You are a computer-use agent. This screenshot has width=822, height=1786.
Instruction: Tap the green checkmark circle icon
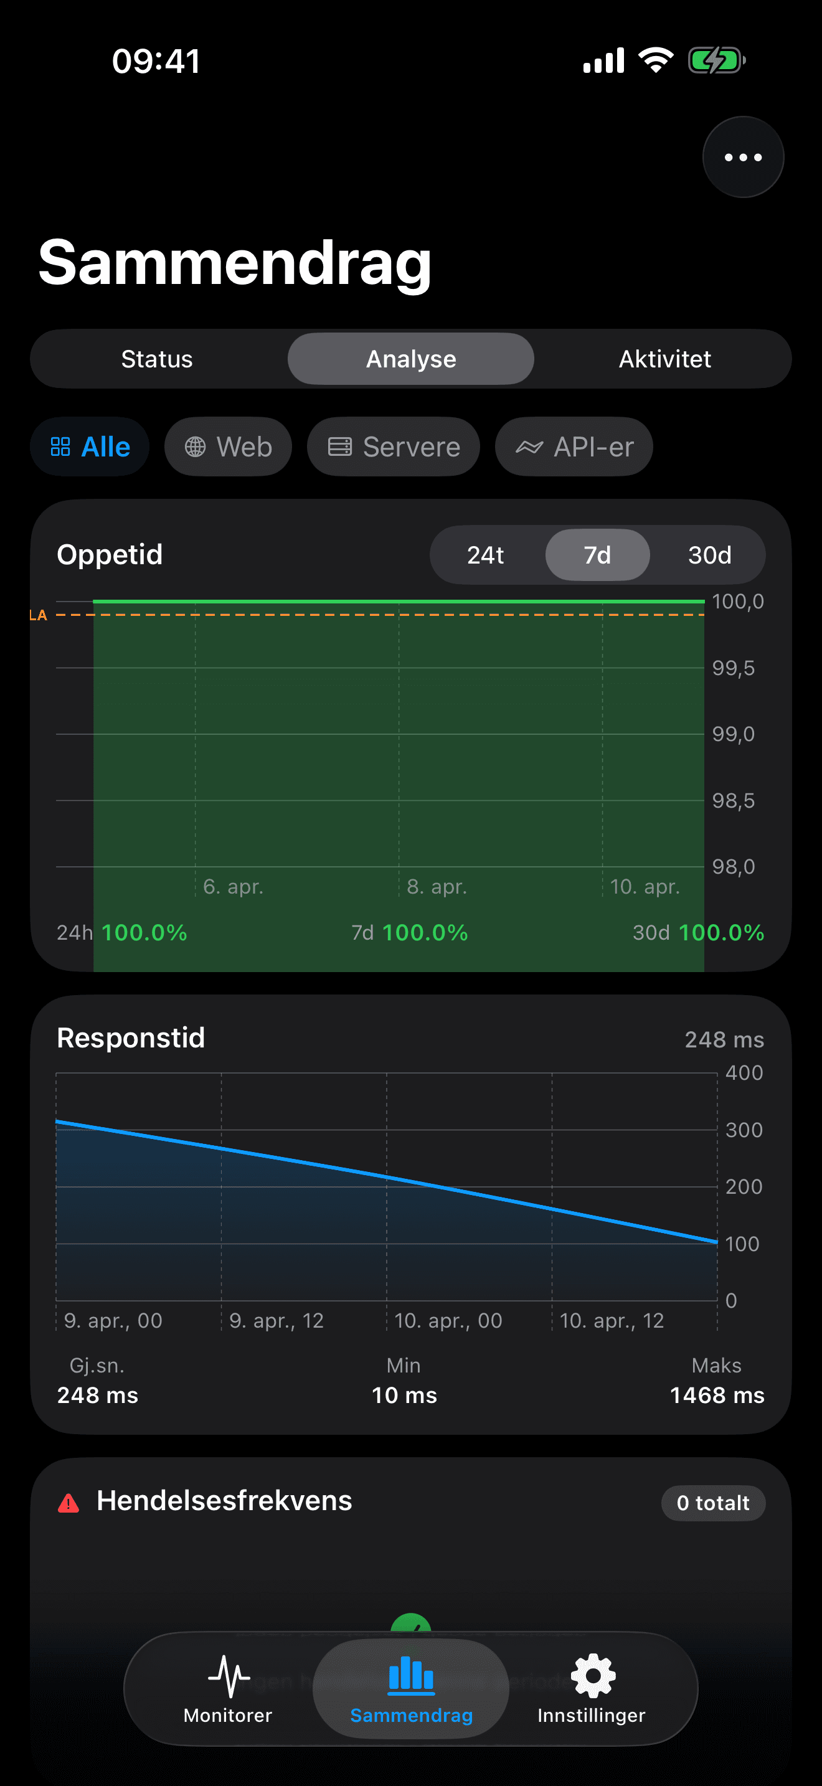pos(411,1623)
